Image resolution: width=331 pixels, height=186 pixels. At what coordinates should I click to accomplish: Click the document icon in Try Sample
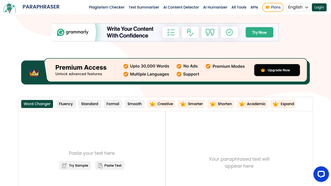(x=64, y=166)
